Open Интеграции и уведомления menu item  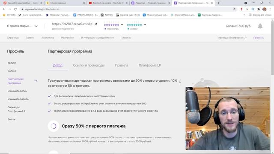pos(97,38)
